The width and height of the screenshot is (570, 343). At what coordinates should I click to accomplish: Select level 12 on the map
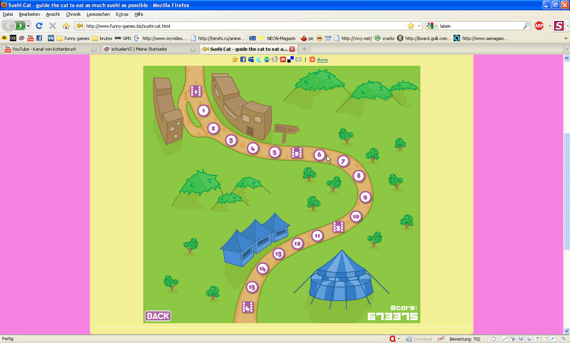pyautogui.click(x=298, y=244)
